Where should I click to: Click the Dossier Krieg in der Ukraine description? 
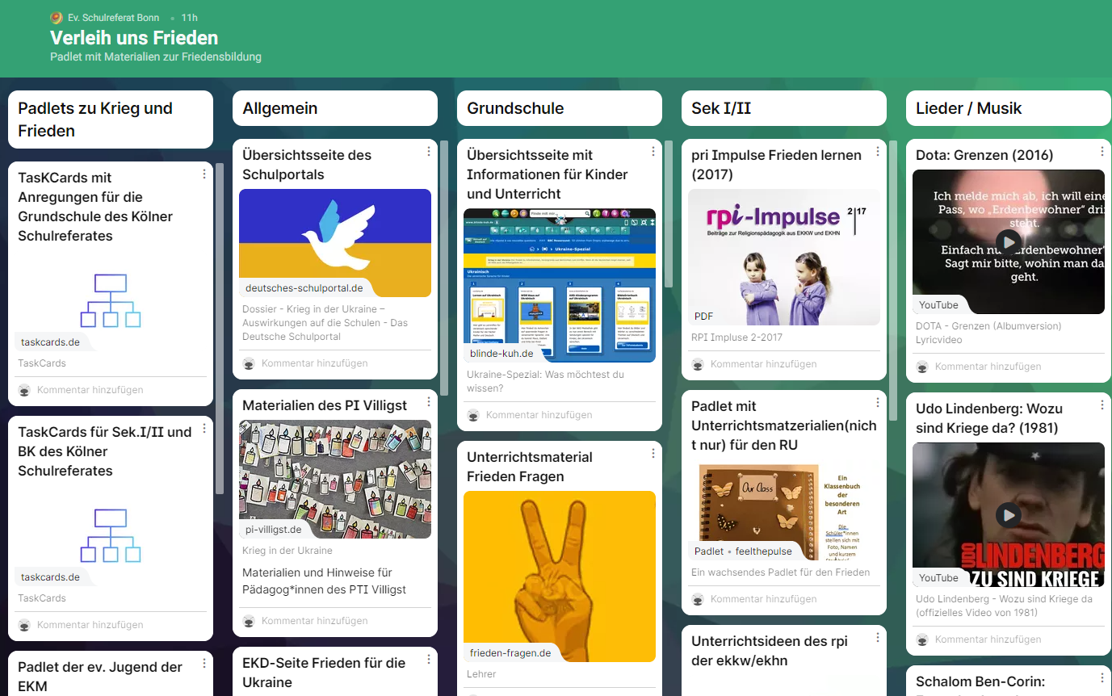tap(325, 323)
